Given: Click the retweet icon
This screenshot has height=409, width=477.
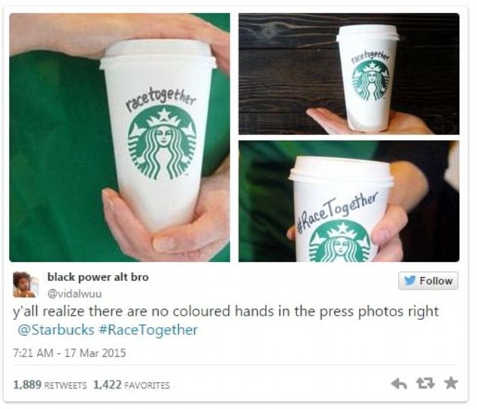Looking at the screenshot, I should click(426, 383).
